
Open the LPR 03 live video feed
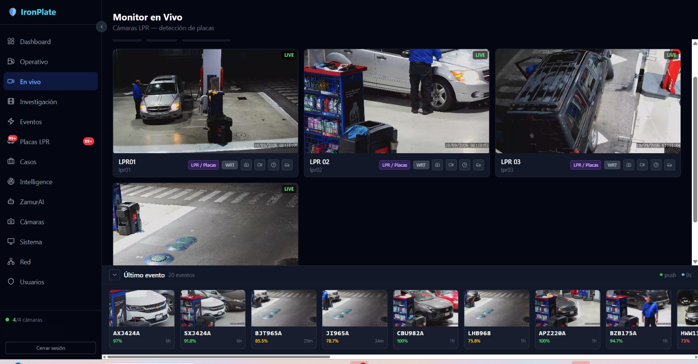pos(588,101)
